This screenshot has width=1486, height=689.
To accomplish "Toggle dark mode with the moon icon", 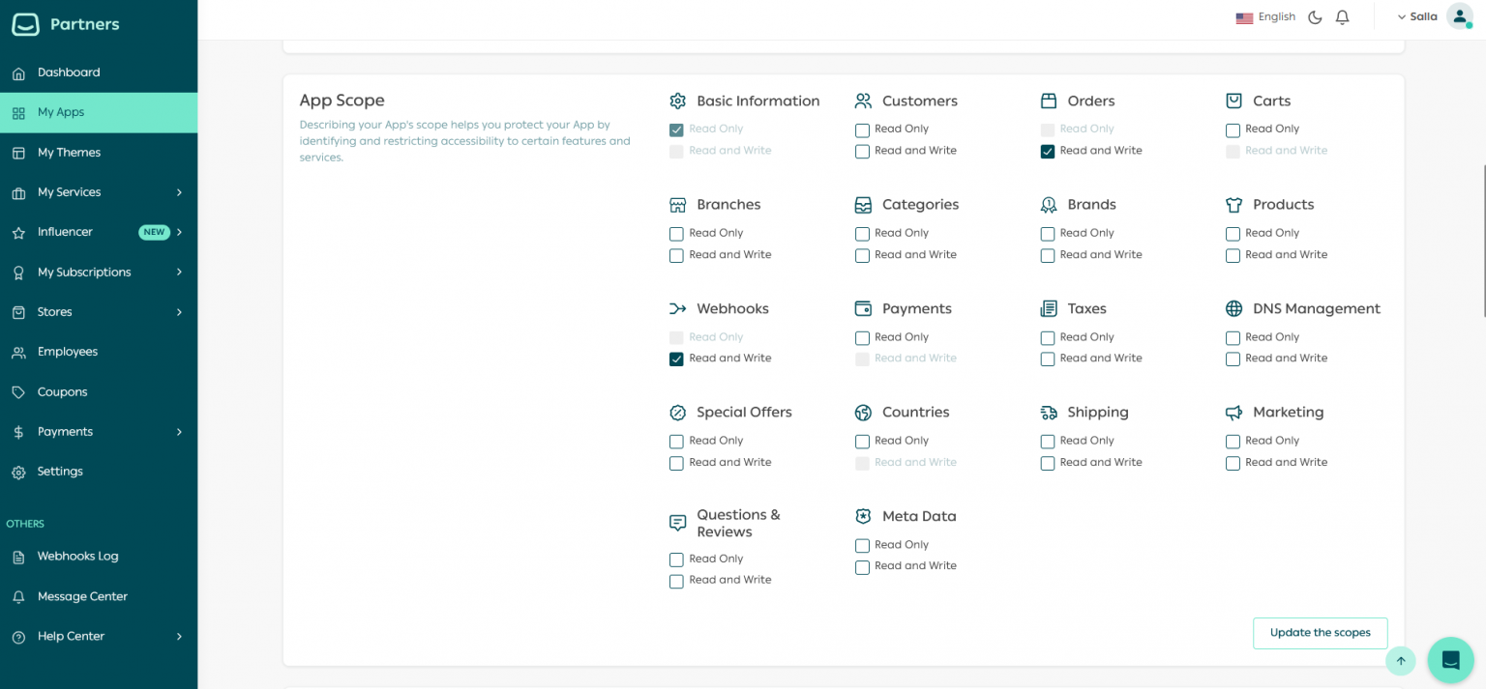I will [1315, 16].
